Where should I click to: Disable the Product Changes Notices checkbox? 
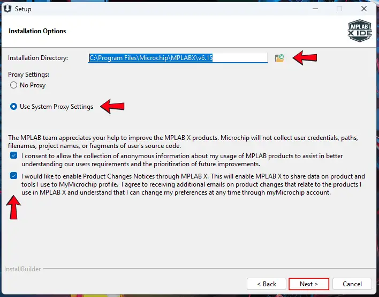click(13, 176)
